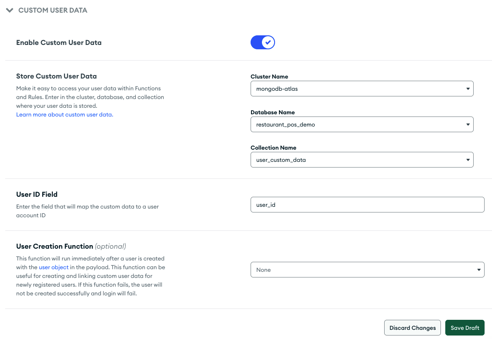
Task: Open the user object link
Action: pos(54,267)
